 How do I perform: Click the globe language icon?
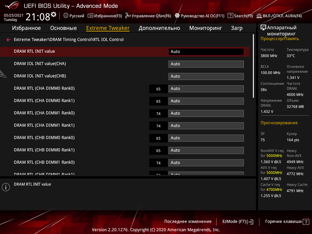(x=66, y=15)
